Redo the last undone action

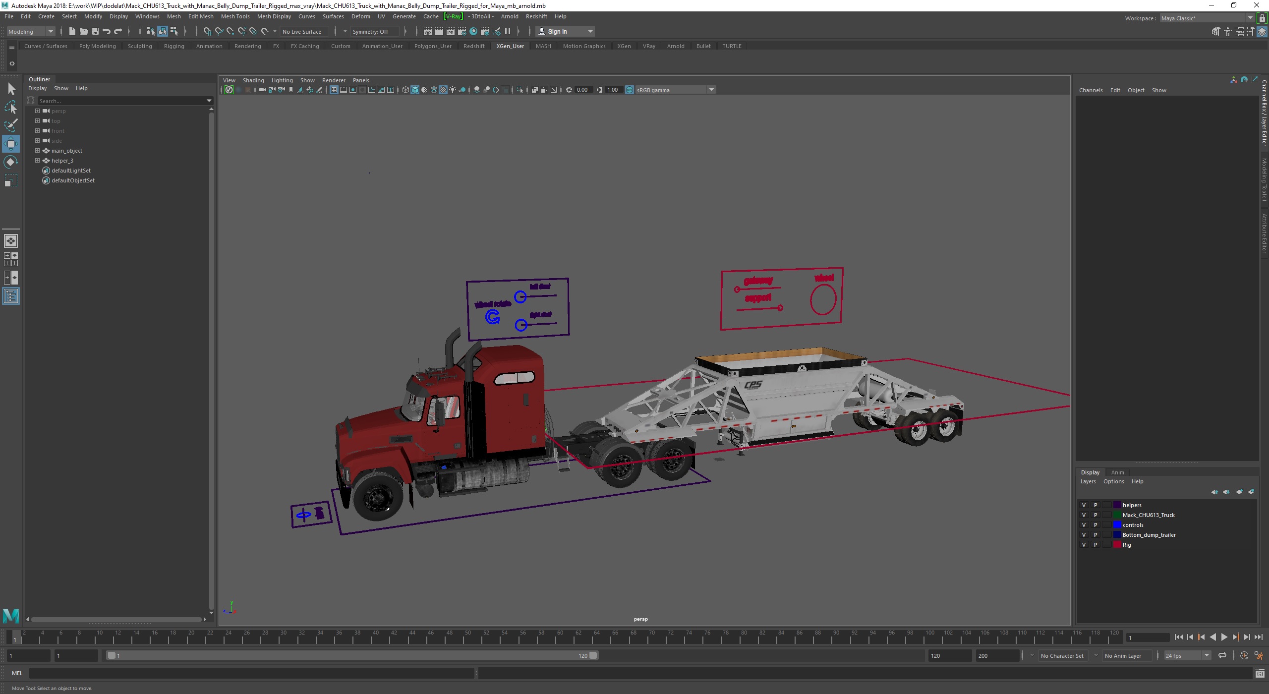click(x=118, y=31)
